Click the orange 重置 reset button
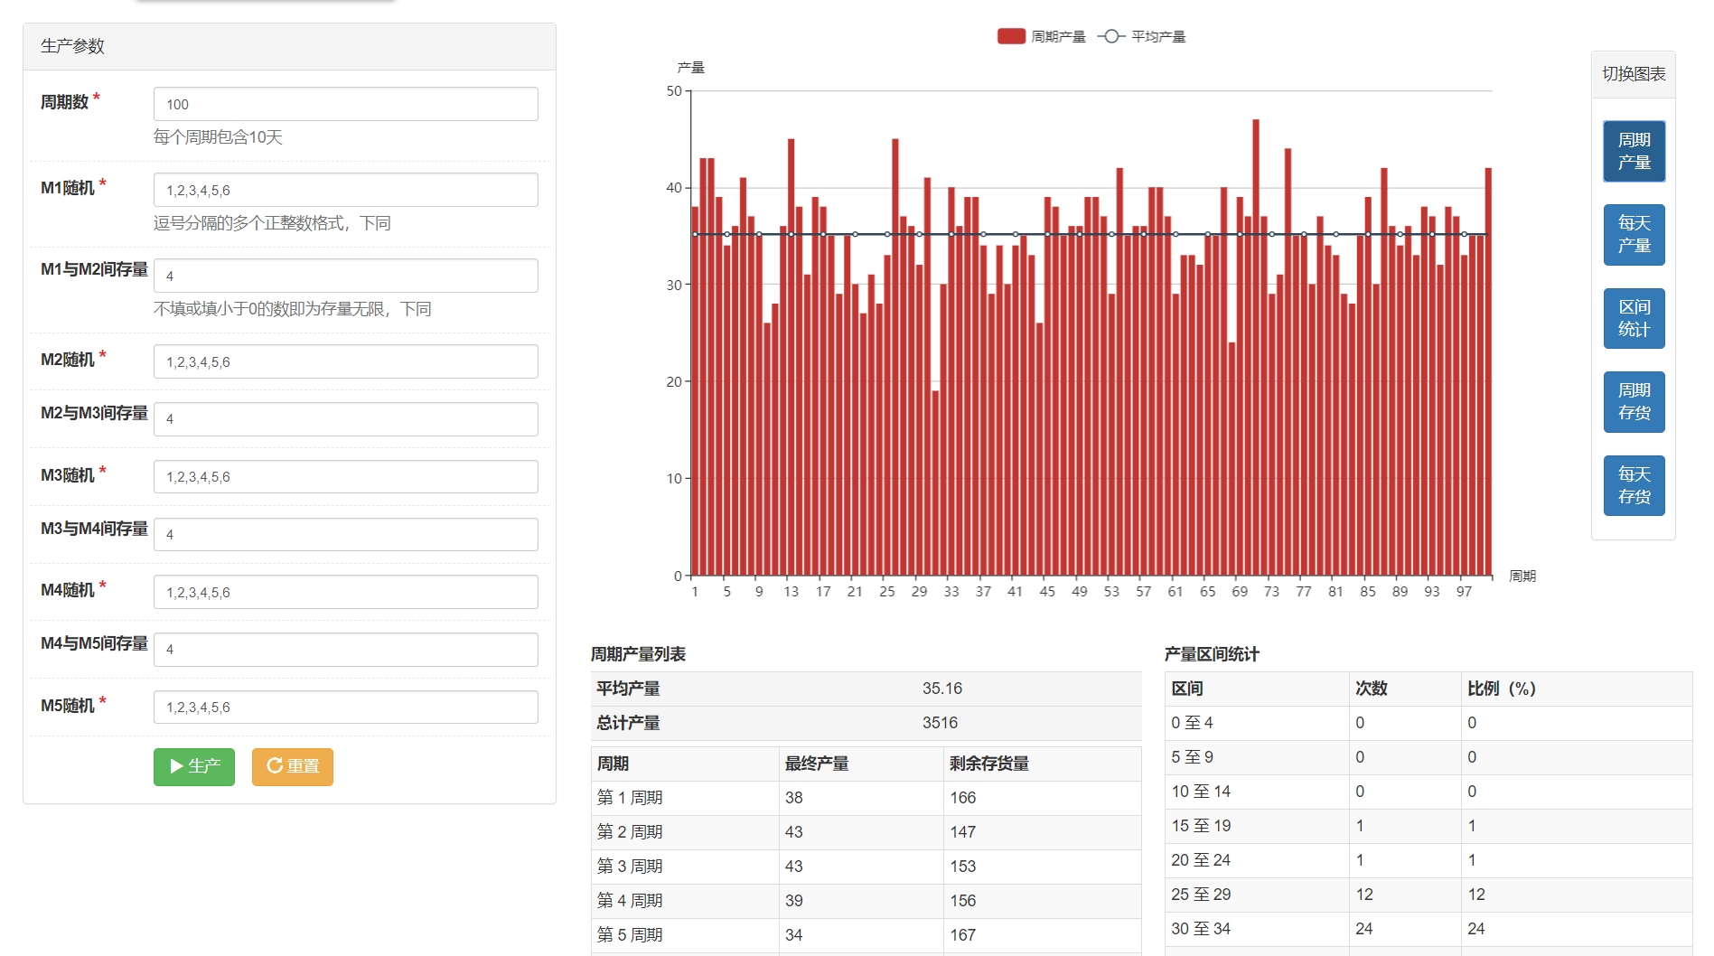The width and height of the screenshot is (1714, 956). [x=293, y=766]
